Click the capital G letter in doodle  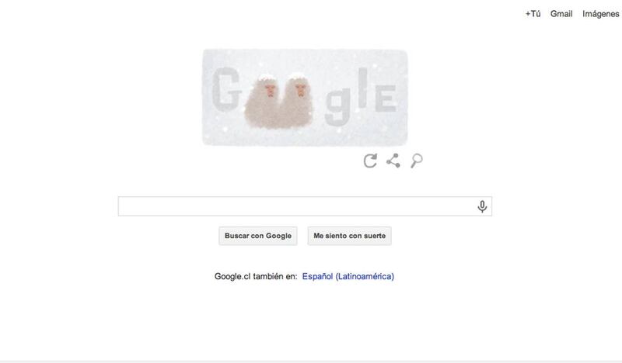pos(226,90)
